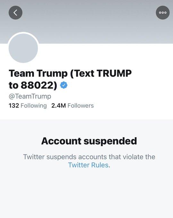
Task: Open the three-dot more options menu
Action: tap(163, 13)
